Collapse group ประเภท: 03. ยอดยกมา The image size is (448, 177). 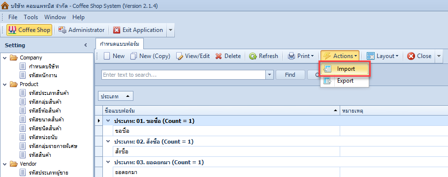(108, 162)
